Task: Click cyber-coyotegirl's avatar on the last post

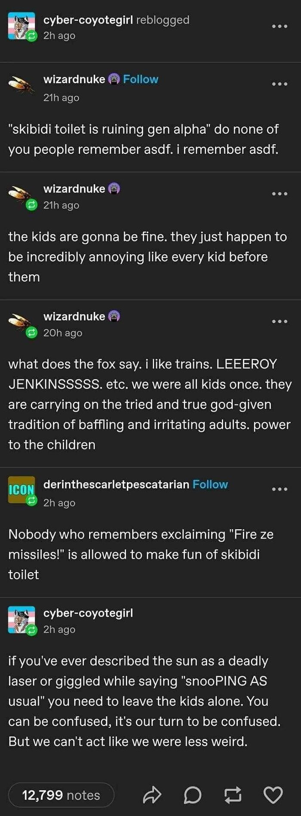Action: click(21, 620)
